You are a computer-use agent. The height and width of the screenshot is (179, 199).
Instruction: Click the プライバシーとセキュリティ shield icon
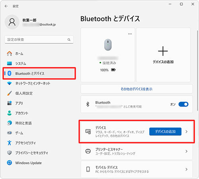[10, 153]
